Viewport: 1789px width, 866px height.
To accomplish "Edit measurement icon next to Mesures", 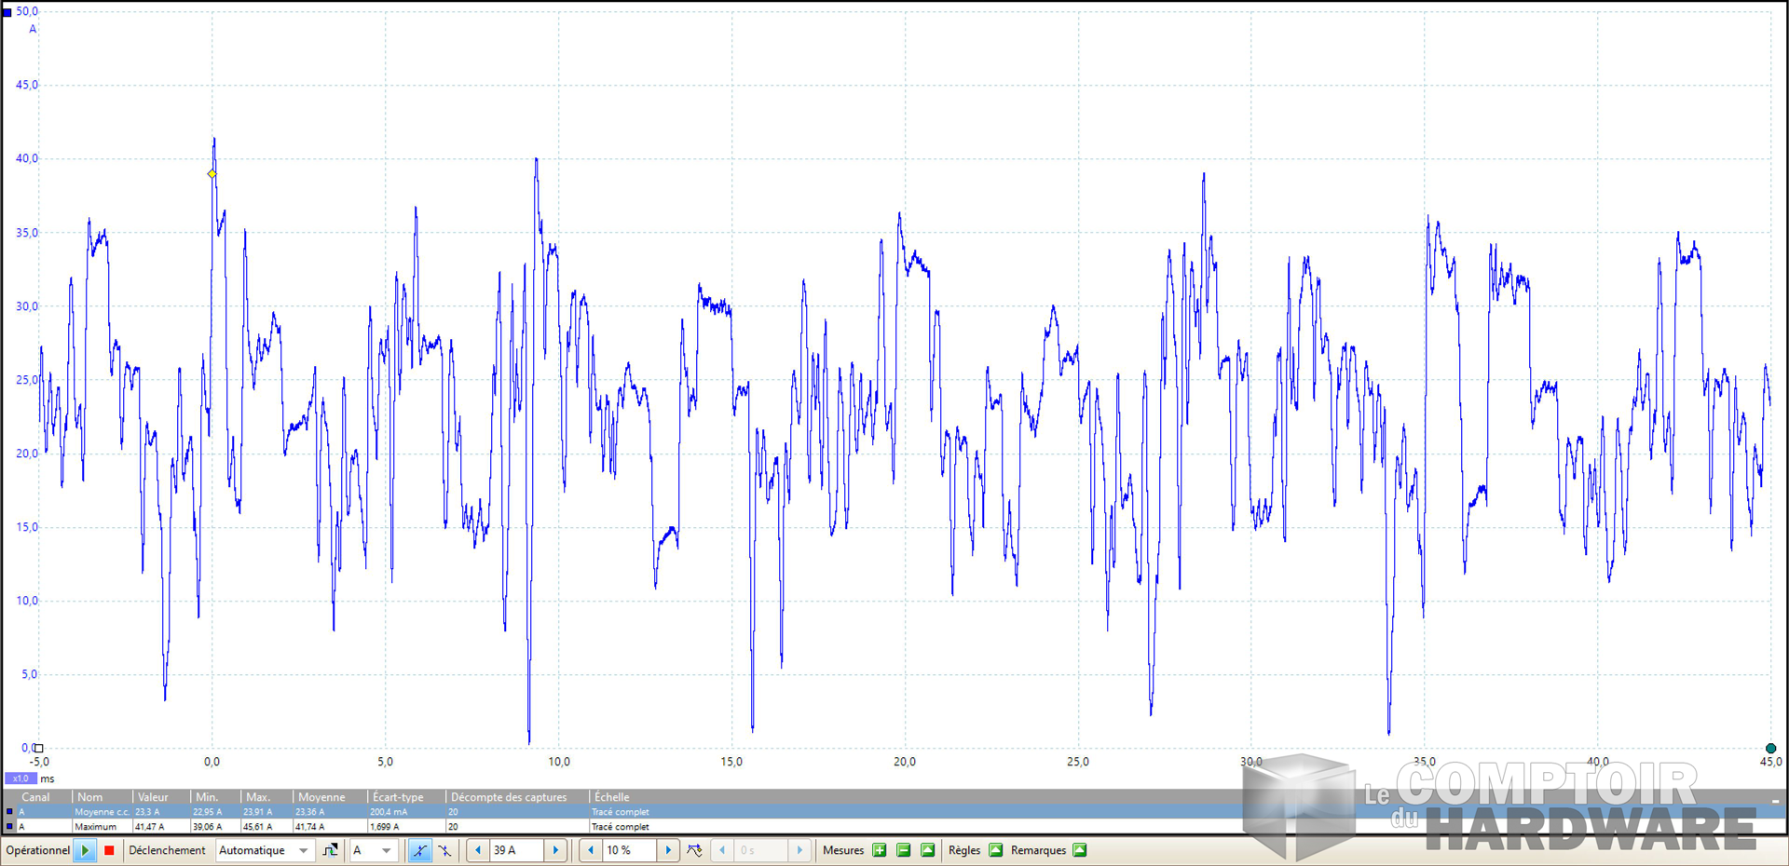I will pyautogui.click(x=927, y=850).
